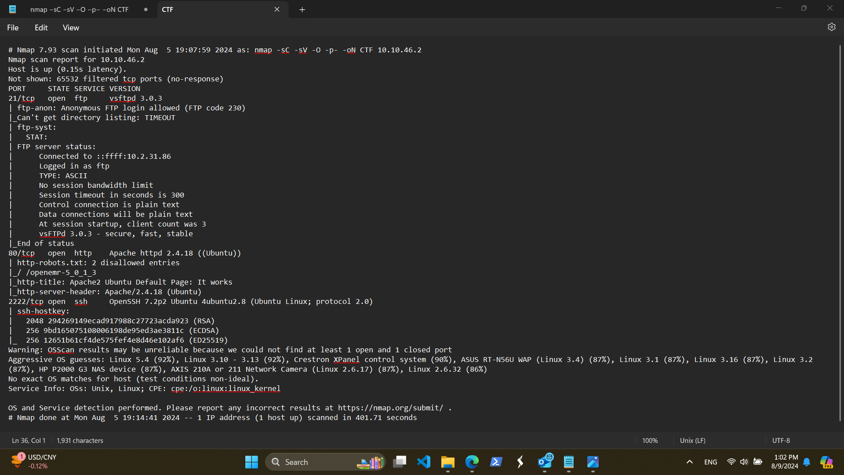Open the File menu
The height and width of the screenshot is (475, 844).
click(x=13, y=28)
